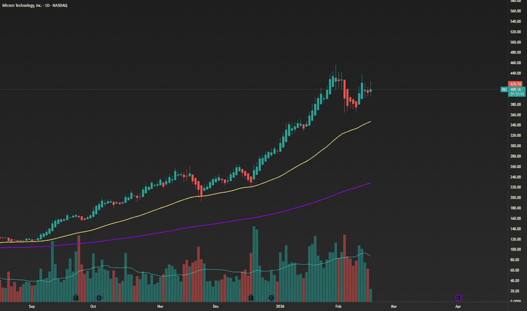Click the green 409.16 current price label
527x311 pixels.
pos(515,89)
